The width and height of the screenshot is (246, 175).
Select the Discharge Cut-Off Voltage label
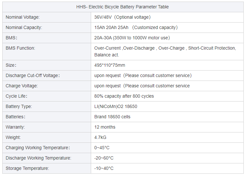[33, 75]
